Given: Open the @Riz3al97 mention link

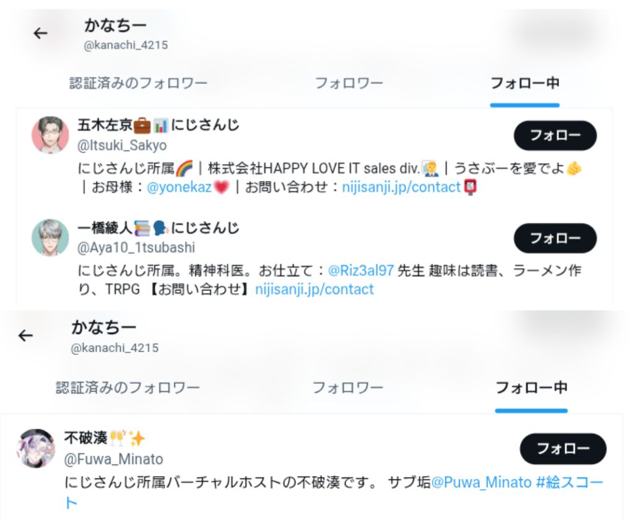Looking at the screenshot, I should pos(361,271).
